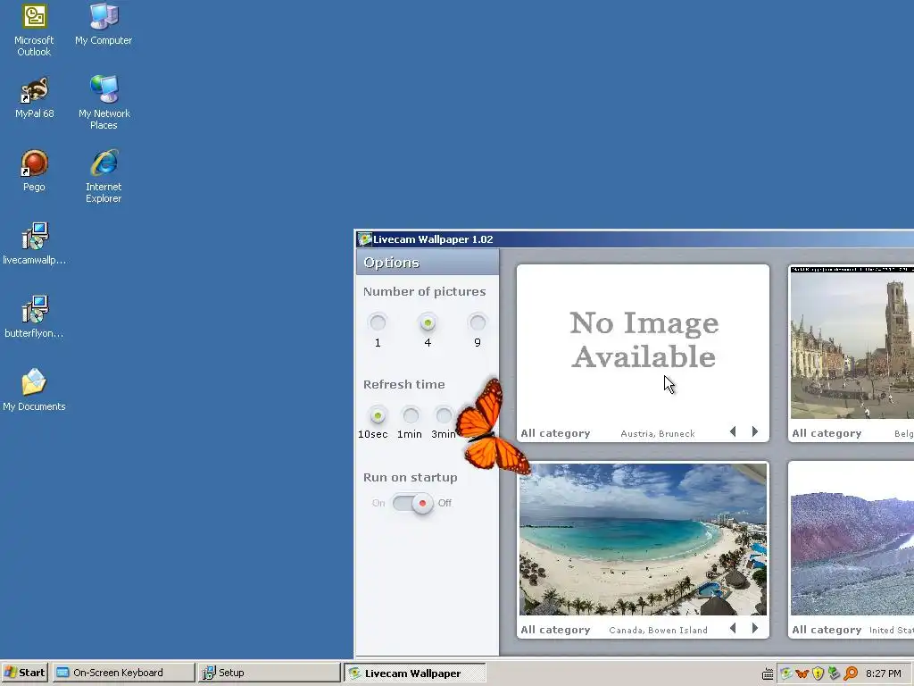Open Microsoft Outlook desktop icon
Image resolution: width=914 pixels, height=686 pixels.
pyautogui.click(x=34, y=29)
